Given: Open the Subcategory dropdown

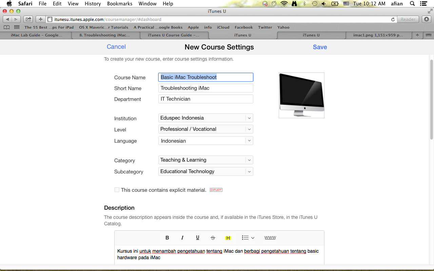Looking at the screenshot, I should point(205,171).
